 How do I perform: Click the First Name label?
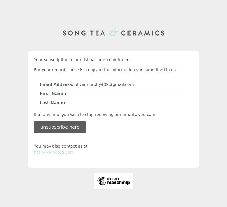pyautogui.click(x=53, y=94)
